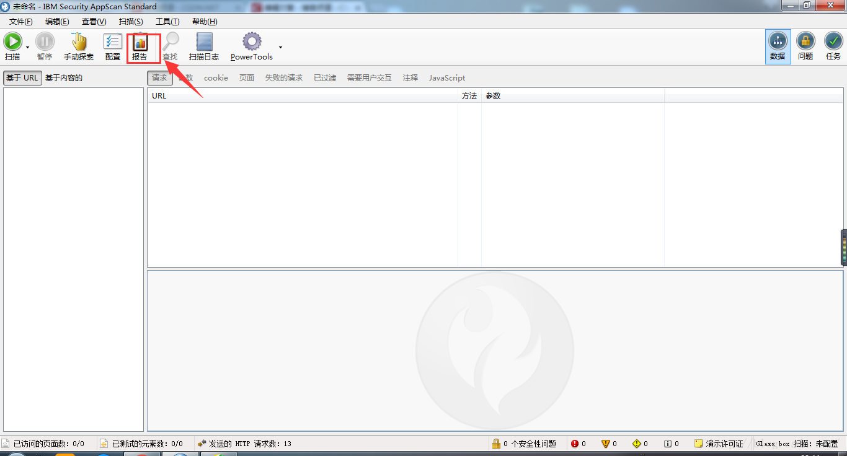
Task: Expand the PowerTools dropdown arrow
Action: coord(280,47)
